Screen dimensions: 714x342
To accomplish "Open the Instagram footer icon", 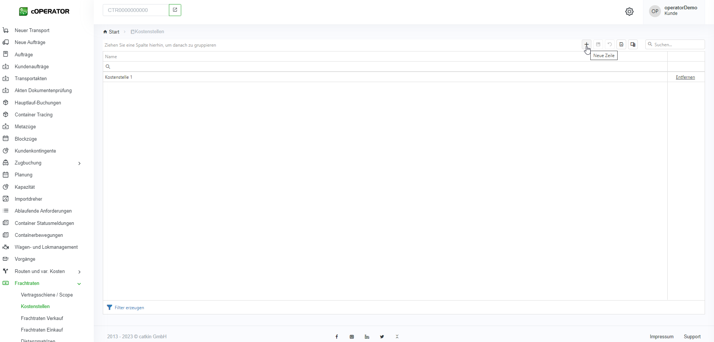I will coord(352,337).
